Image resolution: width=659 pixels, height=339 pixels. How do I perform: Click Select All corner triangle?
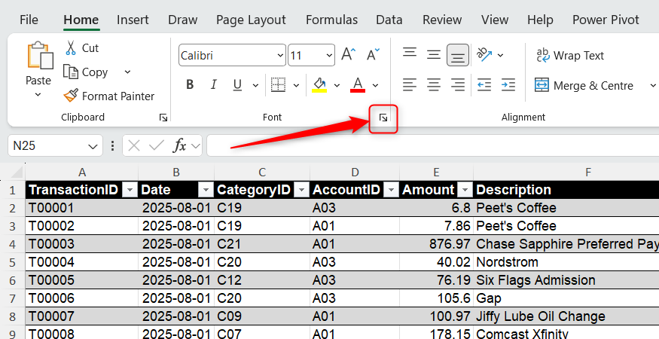point(17,173)
